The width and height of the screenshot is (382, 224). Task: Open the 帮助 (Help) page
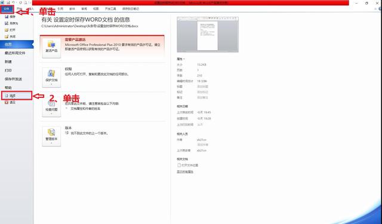(x=8, y=87)
